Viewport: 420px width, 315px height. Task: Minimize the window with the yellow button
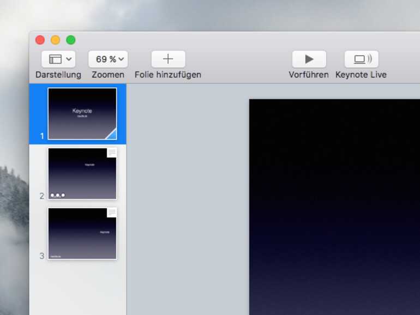[x=56, y=40]
